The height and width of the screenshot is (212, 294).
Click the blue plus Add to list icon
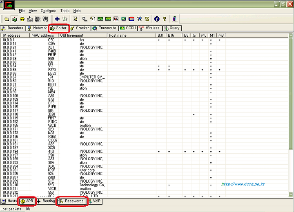[57, 19]
